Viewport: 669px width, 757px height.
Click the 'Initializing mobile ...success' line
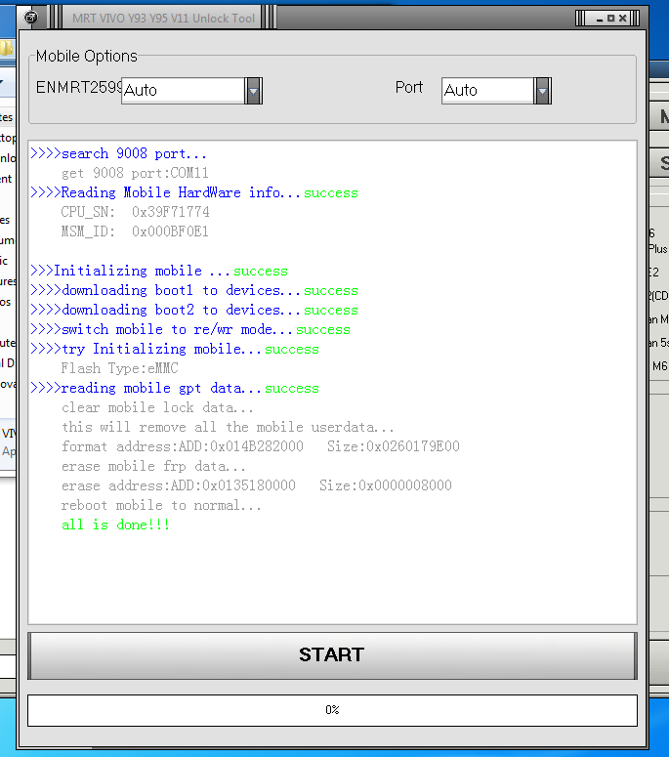(x=159, y=271)
